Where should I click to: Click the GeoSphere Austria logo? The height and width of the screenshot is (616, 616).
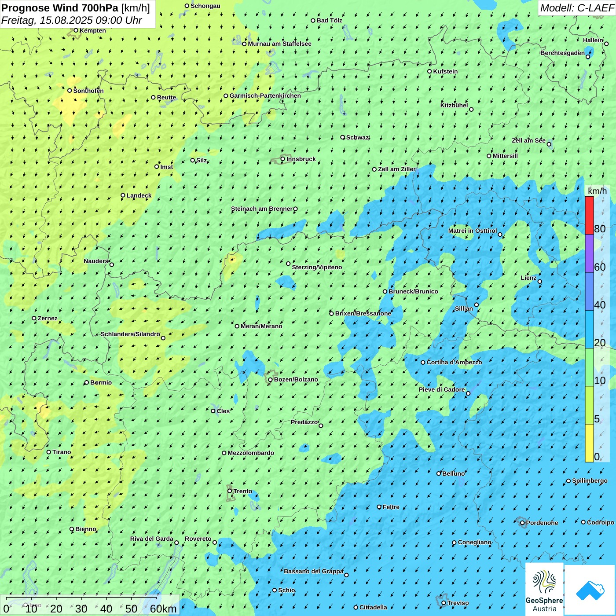pos(544,590)
